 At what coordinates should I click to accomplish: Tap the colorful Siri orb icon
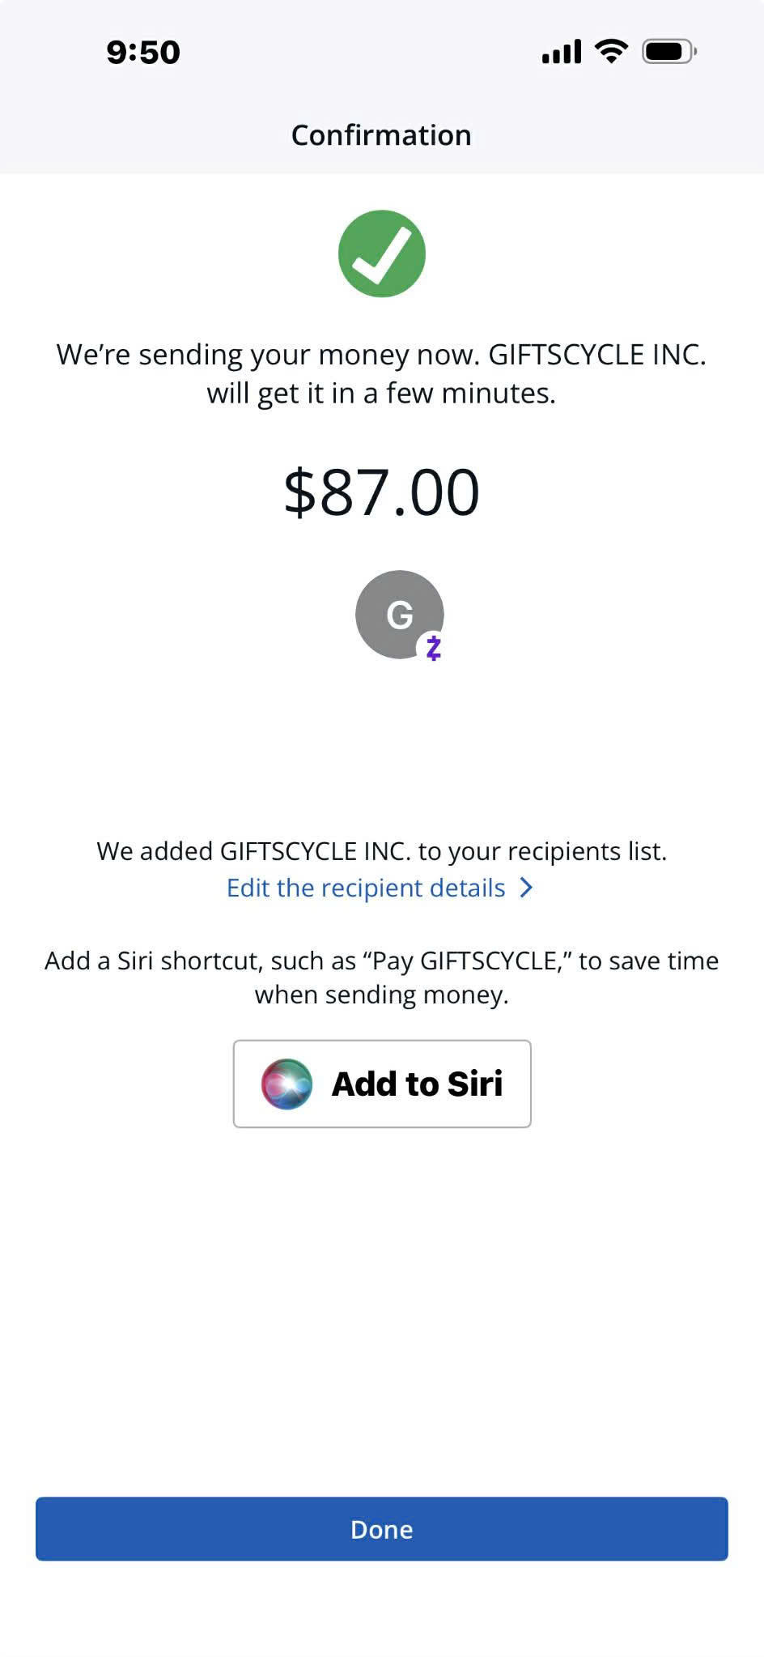point(286,1084)
